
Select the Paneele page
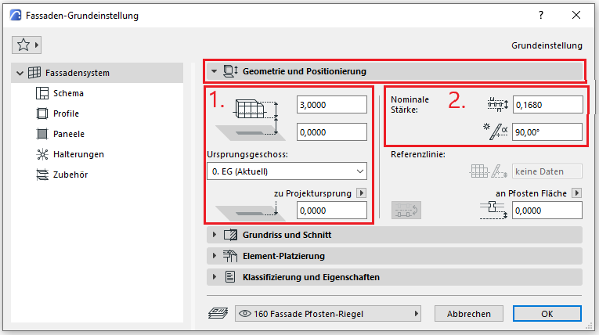(68, 134)
